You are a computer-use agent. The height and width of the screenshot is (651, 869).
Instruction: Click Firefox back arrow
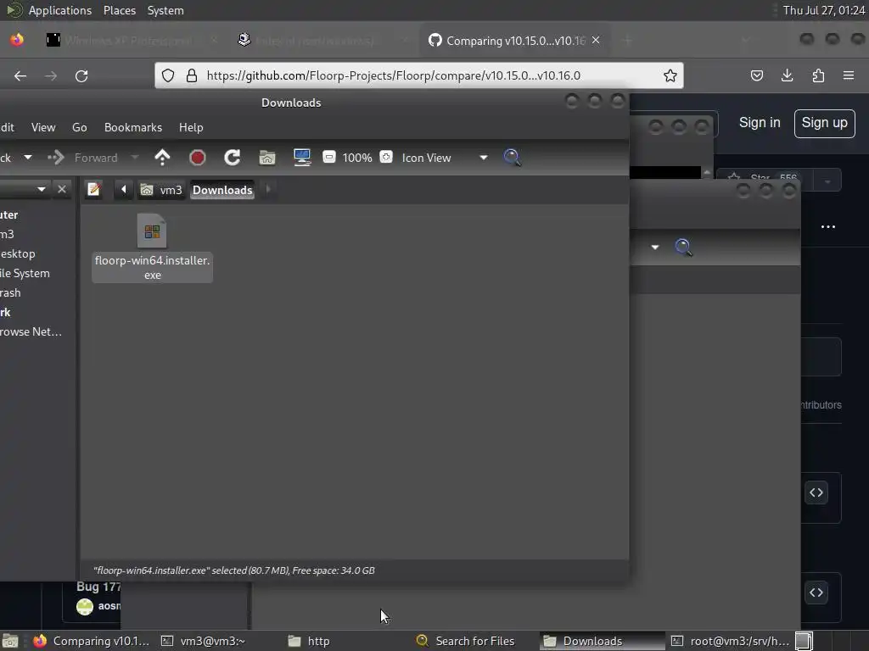pyautogui.click(x=20, y=75)
